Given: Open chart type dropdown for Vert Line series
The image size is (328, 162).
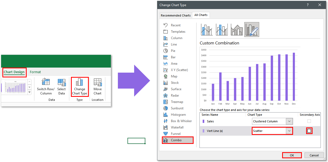Looking at the screenshot, I should click(x=289, y=131).
